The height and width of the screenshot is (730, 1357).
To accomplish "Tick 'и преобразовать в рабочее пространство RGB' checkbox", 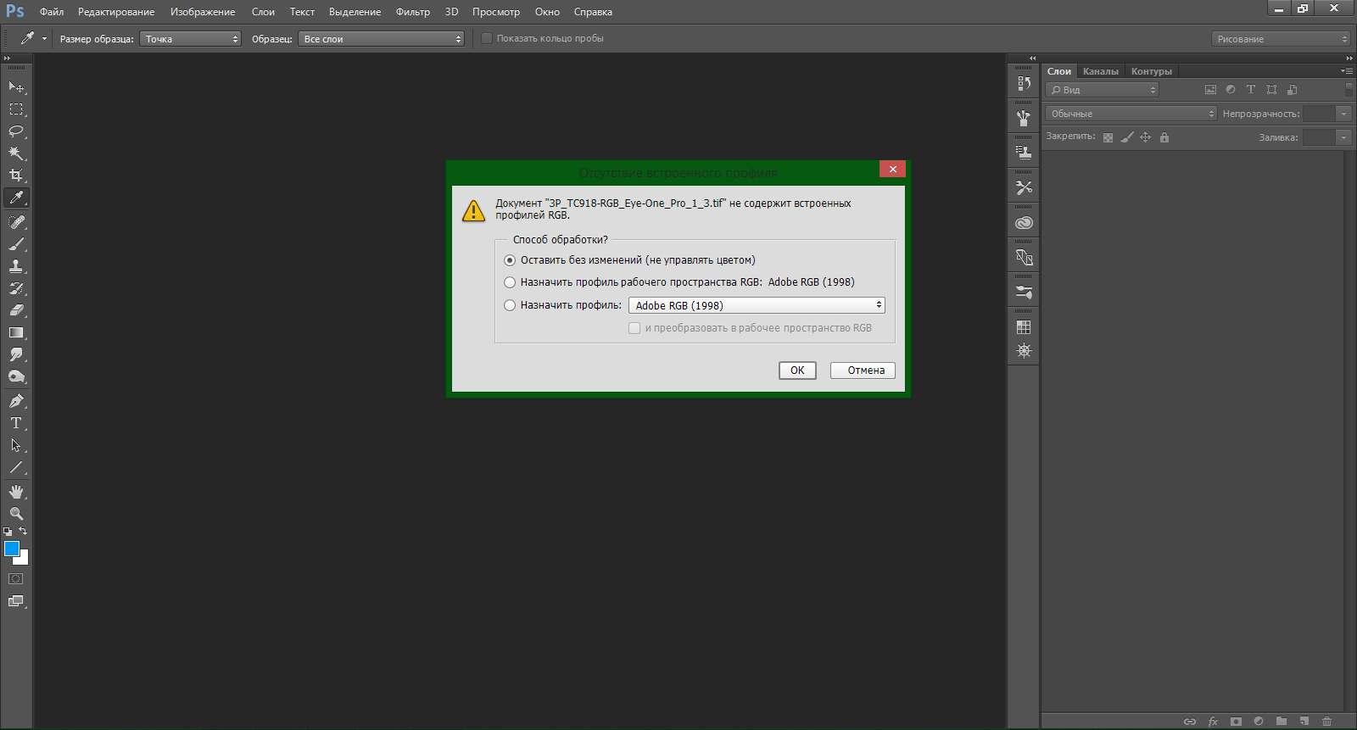I will point(634,328).
